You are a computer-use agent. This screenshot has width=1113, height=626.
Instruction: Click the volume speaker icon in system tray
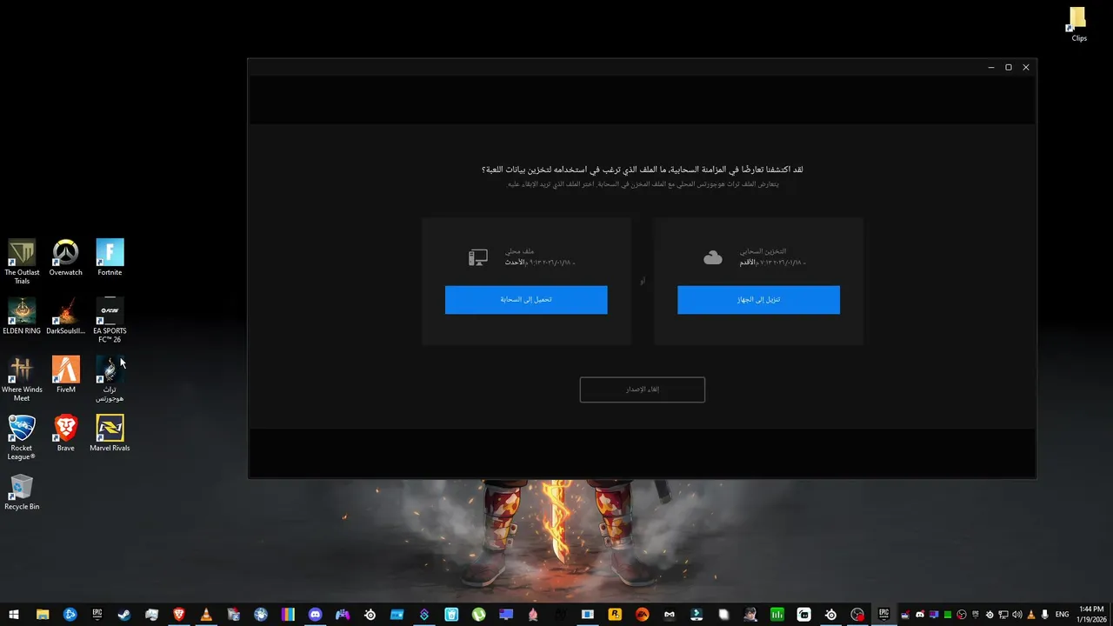click(1017, 615)
